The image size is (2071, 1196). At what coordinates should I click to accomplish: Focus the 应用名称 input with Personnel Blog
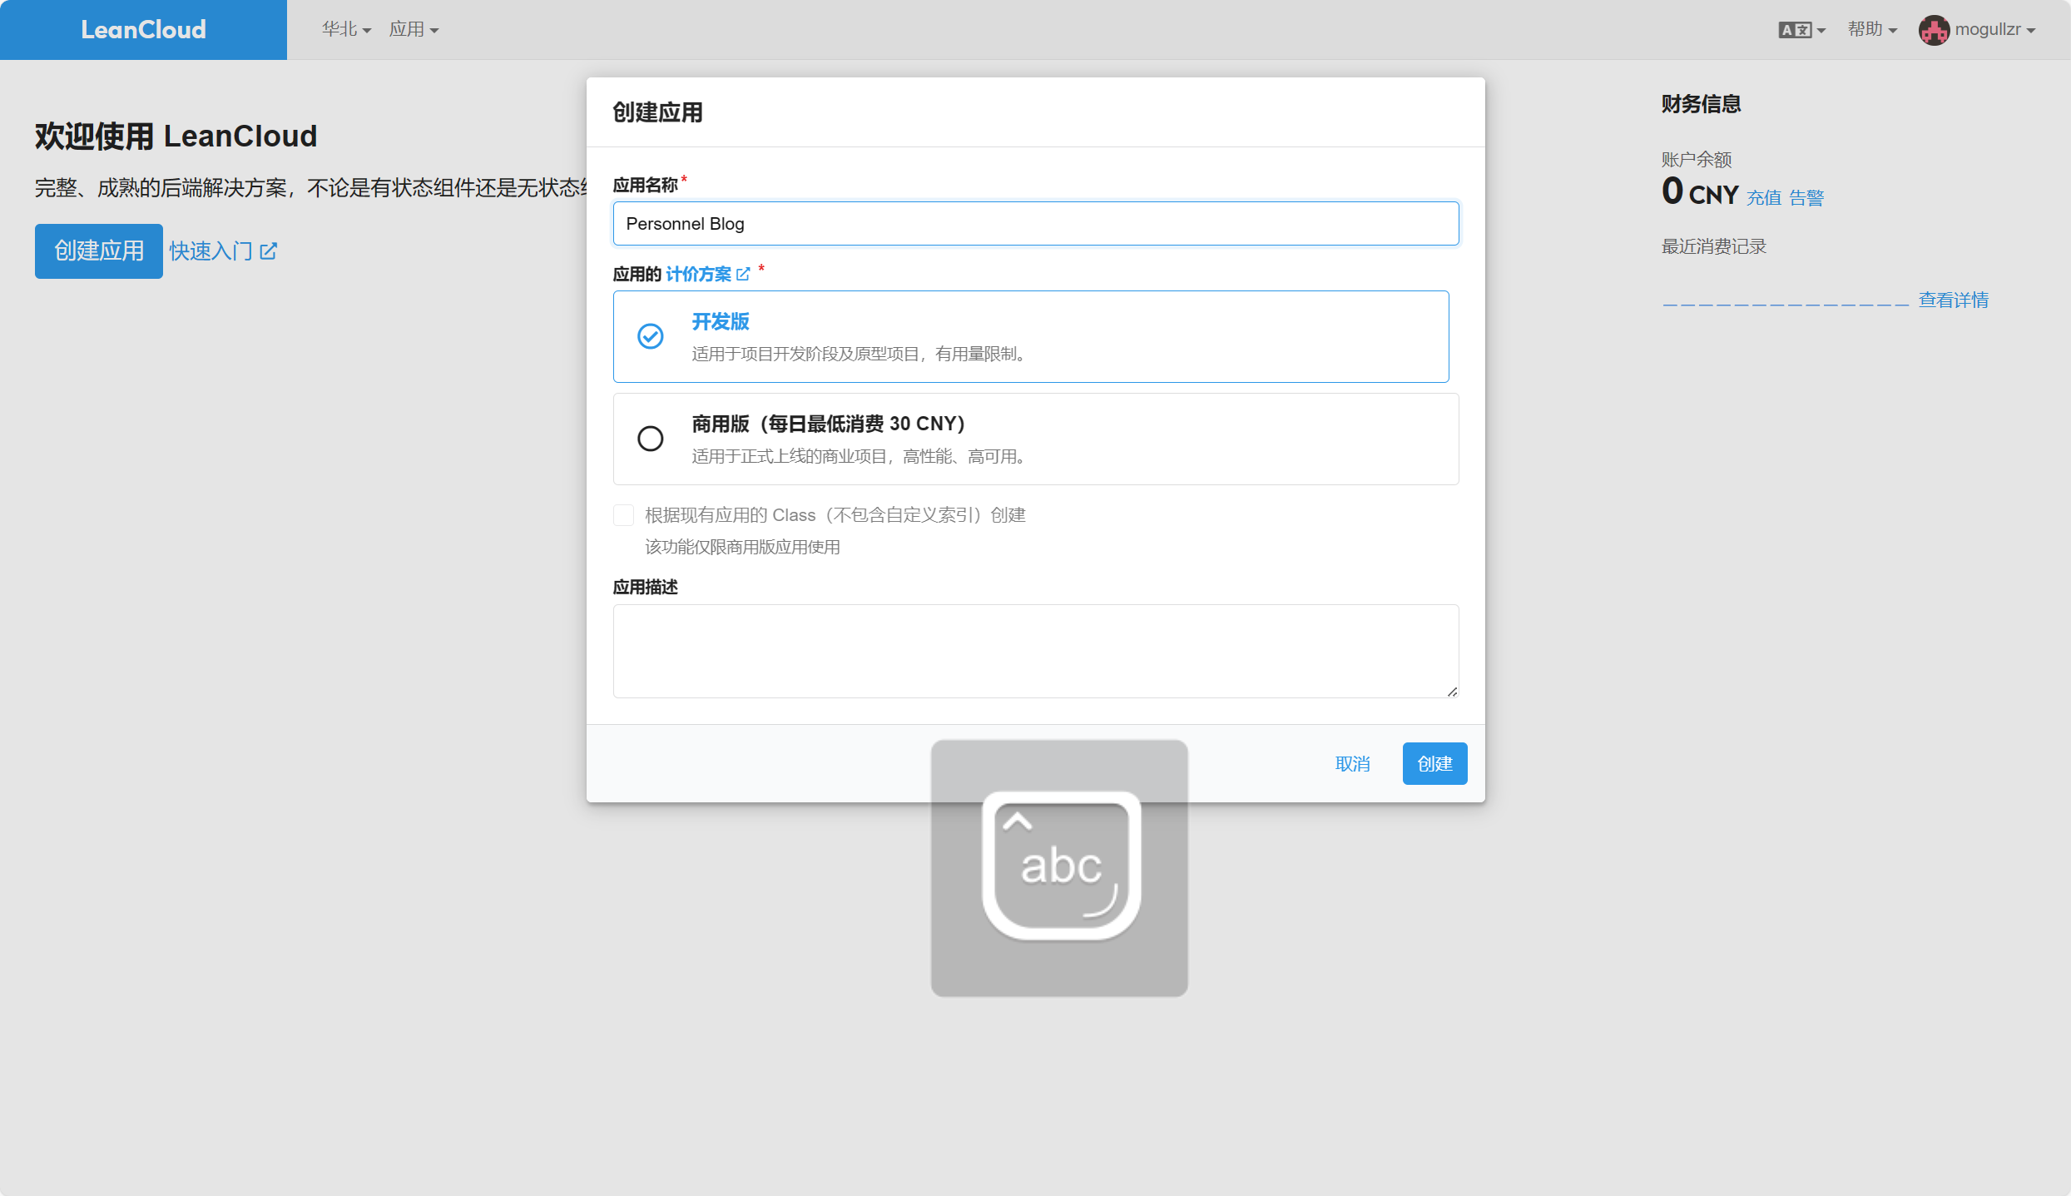click(1036, 223)
